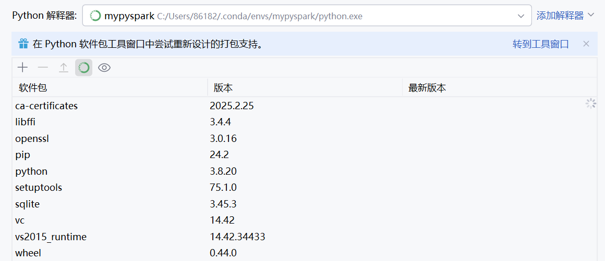This screenshot has width=605, height=261.
Task: Expand the 添加解释器 menu
Action: click(x=565, y=16)
